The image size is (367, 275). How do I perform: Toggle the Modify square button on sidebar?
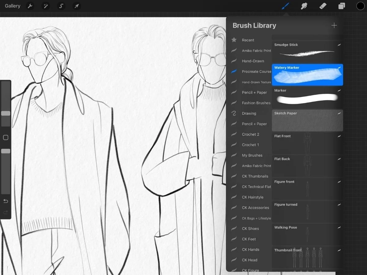click(x=6, y=137)
